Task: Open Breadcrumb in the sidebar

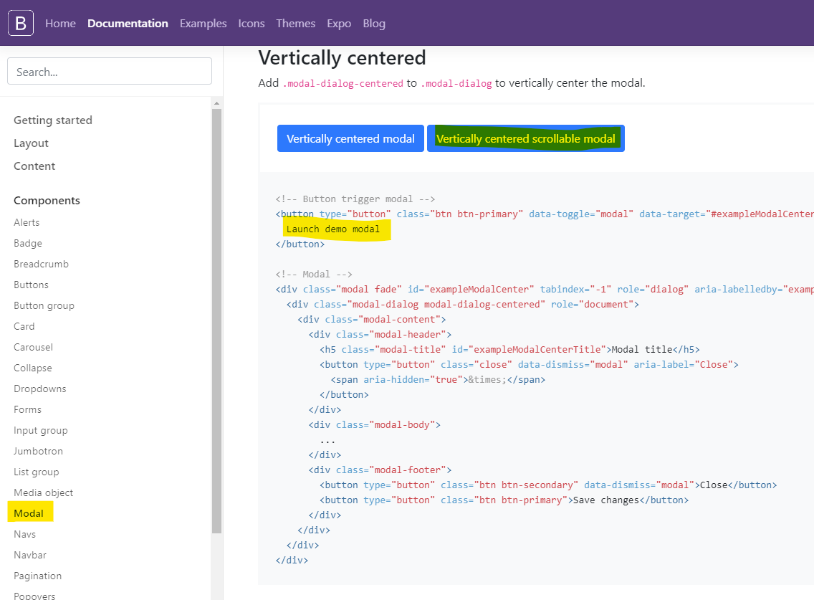Action: [x=41, y=264]
